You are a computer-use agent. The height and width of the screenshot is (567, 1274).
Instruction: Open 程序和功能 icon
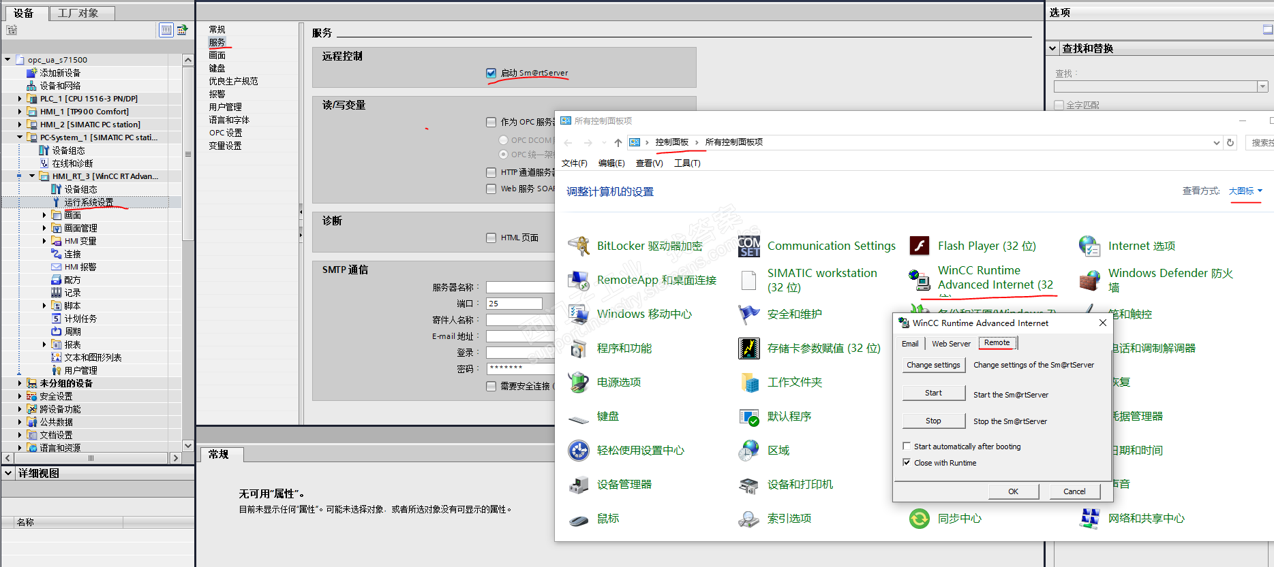579,348
